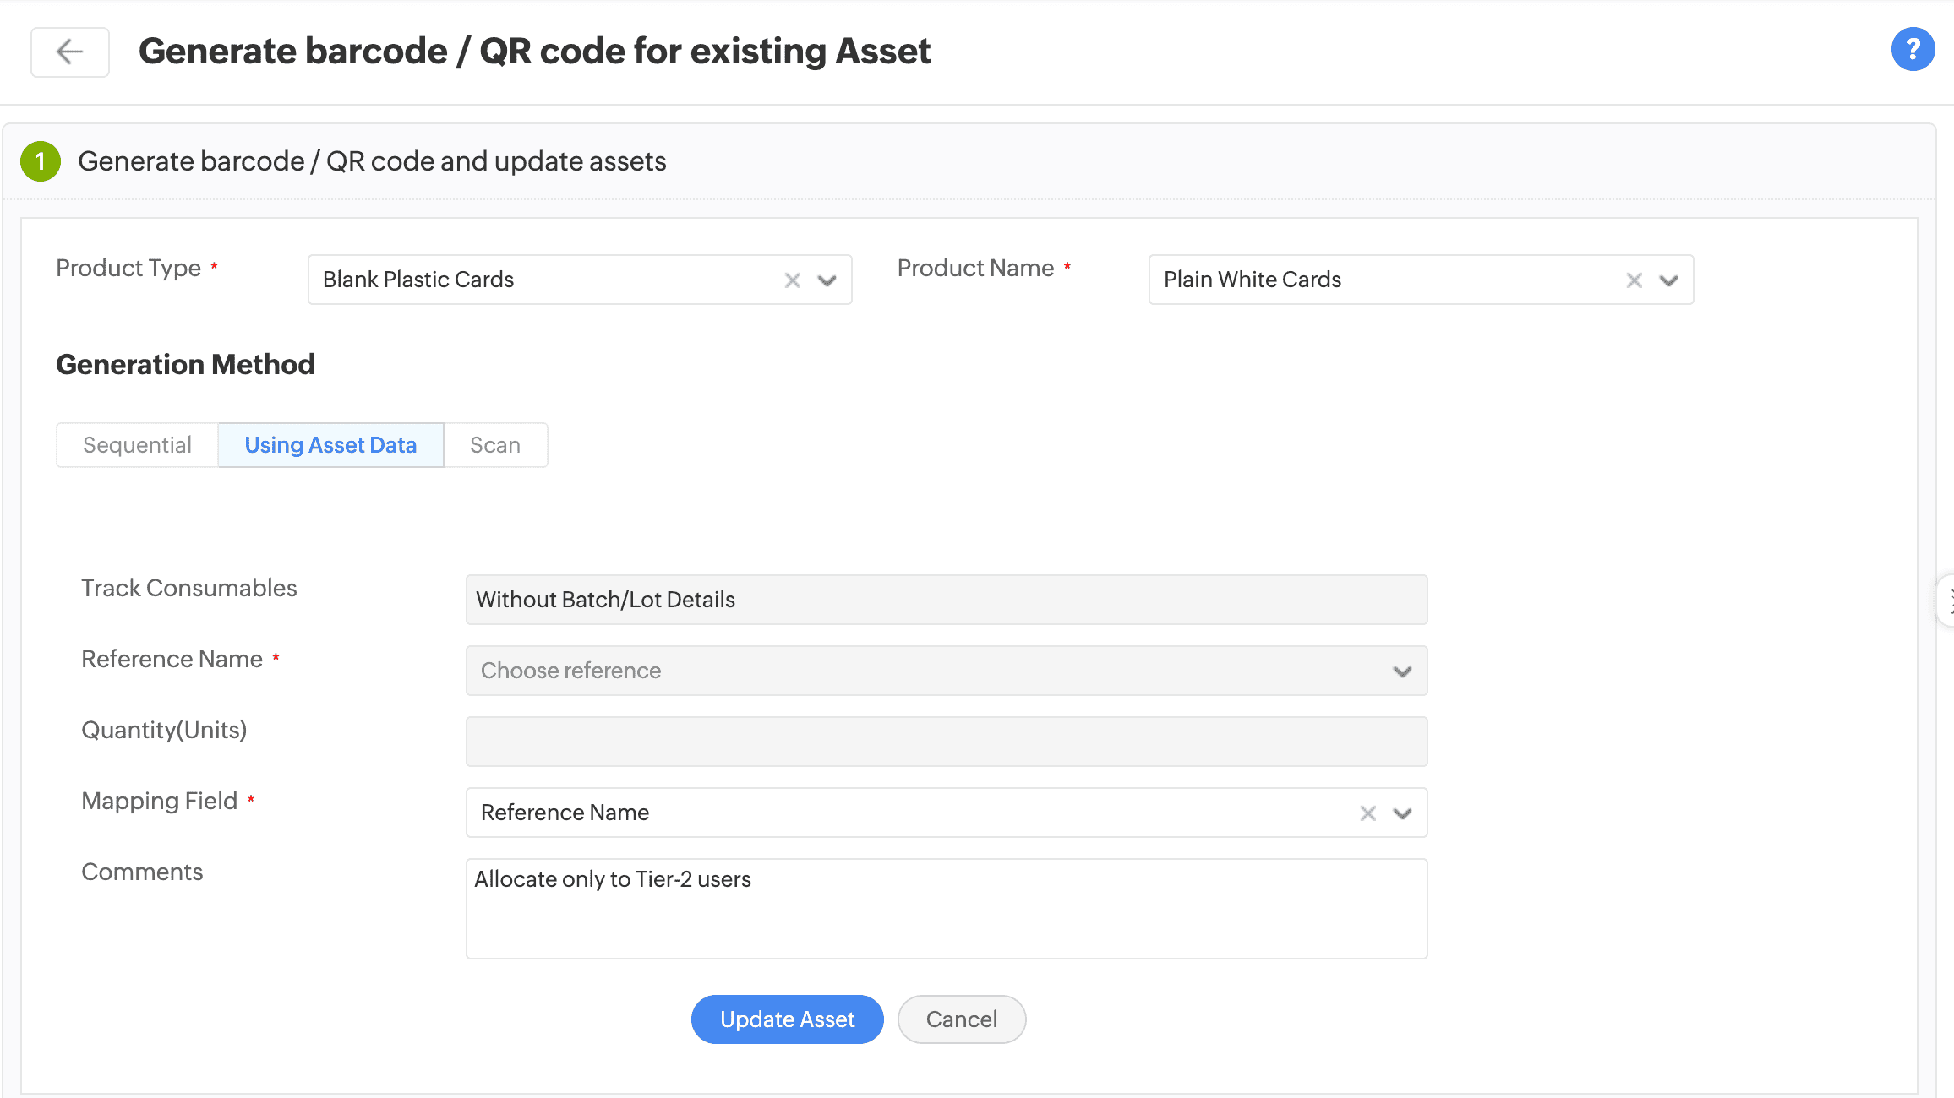The image size is (1954, 1098).
Task: Click the Track Consumables field
Action: [947, 600]
